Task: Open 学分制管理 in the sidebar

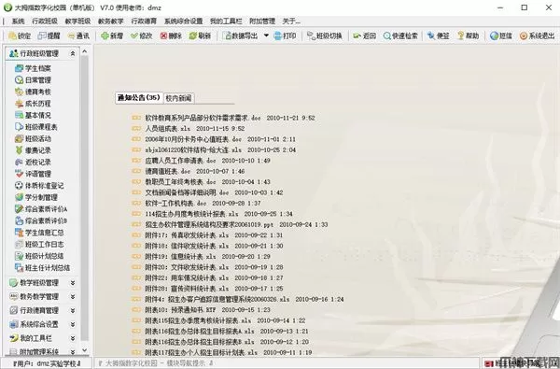Action: 36,197
